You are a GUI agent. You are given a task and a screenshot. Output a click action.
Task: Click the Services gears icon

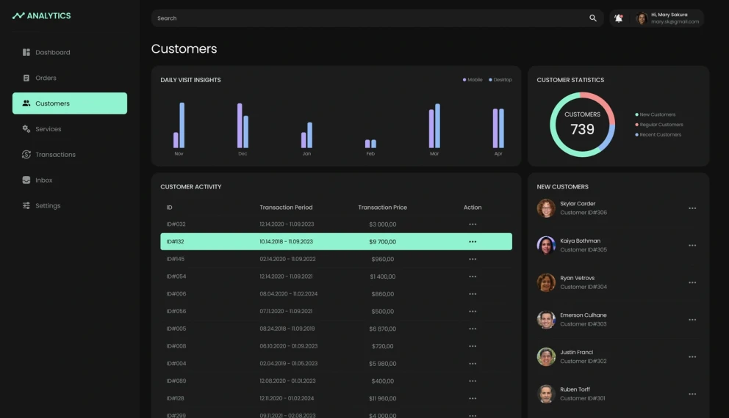click(x=26, y=129)
